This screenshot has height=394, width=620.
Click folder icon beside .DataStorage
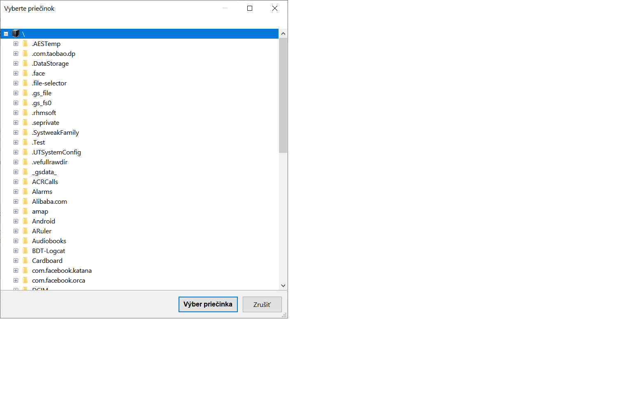[25, 63]
